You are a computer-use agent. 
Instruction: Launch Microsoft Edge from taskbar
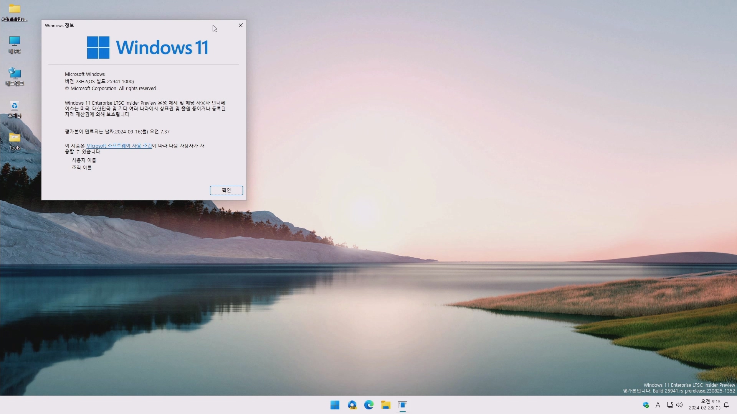pos(369,405)
